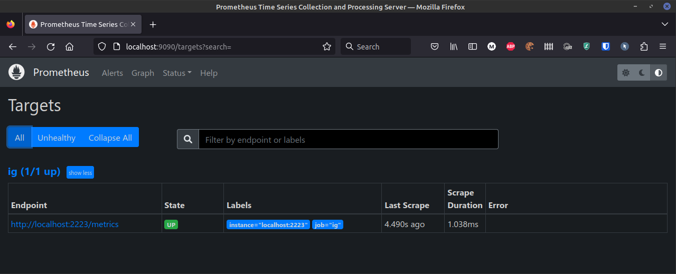The width and height of the screenshot is (676, 274).
Task: Open the Adblock Plus ABP icon
Action: coord(511,46)
